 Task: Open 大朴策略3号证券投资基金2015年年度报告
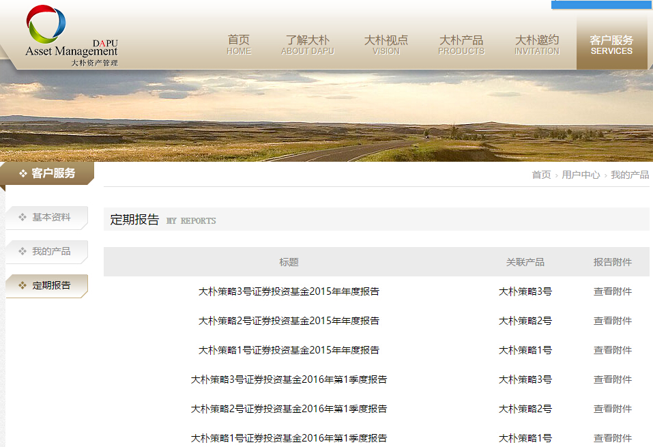[289, 291]
